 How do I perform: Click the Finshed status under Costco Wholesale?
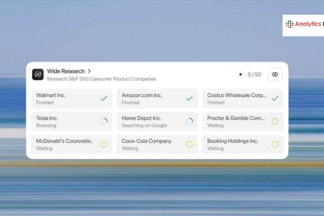[x=216, y=103]
